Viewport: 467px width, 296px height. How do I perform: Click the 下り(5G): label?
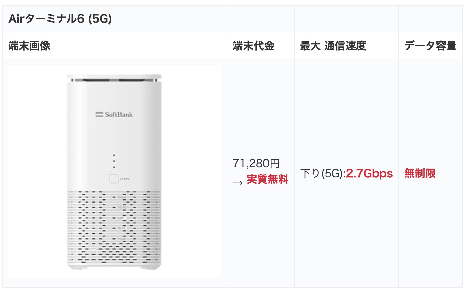pyautogui.click(x=323, y=173)
